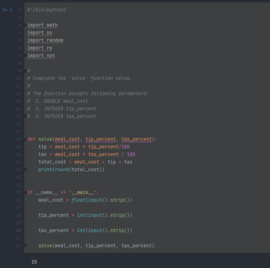Collapse the solve function fold marker at line 18
The height and width of the screenshot is (268, 270).
(x=25, y=139)
